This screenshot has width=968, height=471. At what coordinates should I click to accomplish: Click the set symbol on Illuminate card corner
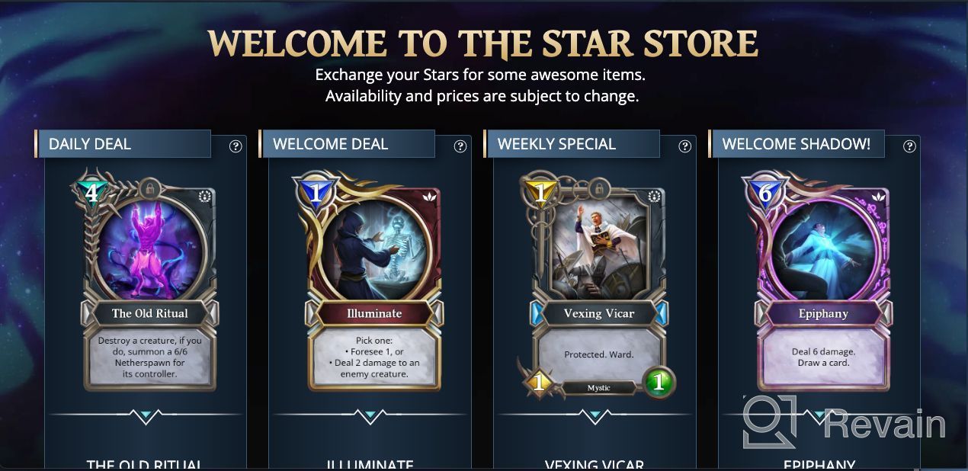click(x=430, y=197)
